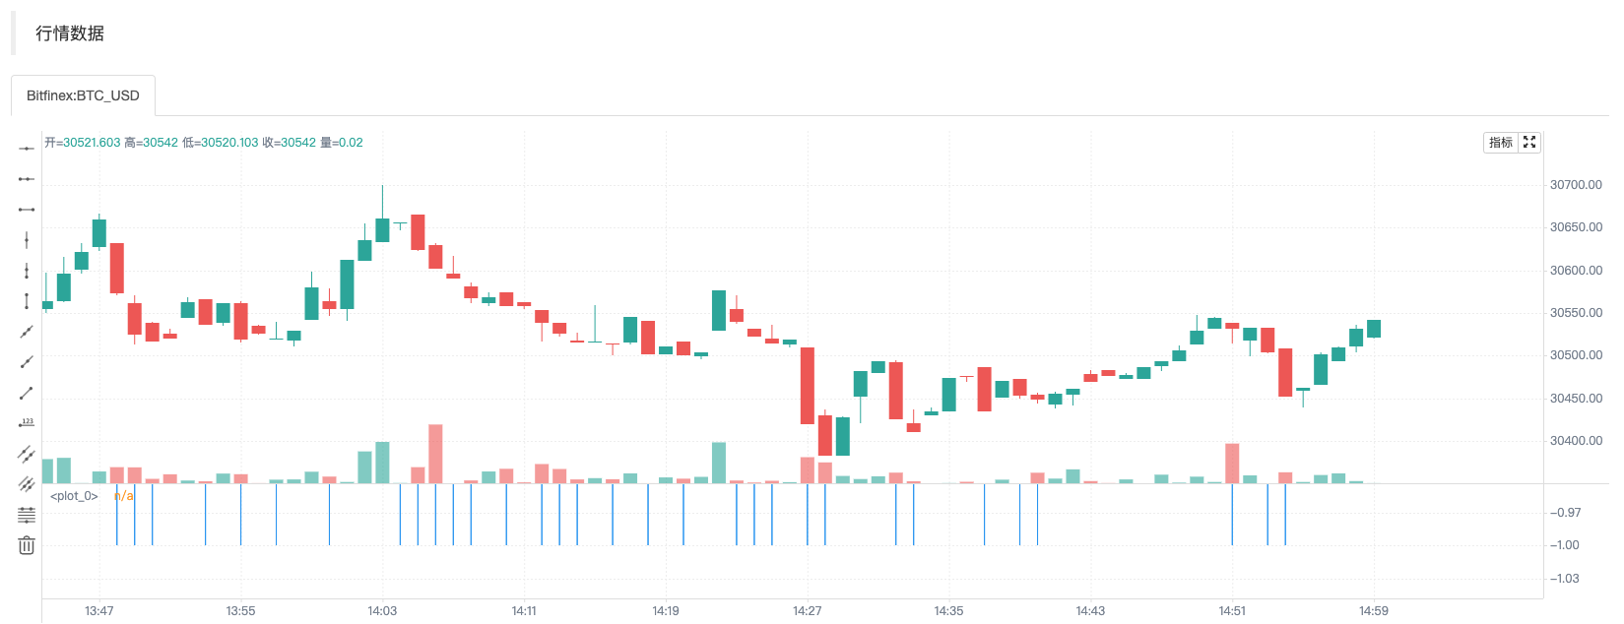Switch to the Bitfinex:BTC_USD tab
The height and width of the screenshot is (624, 1624).
(x=83, y=95)
